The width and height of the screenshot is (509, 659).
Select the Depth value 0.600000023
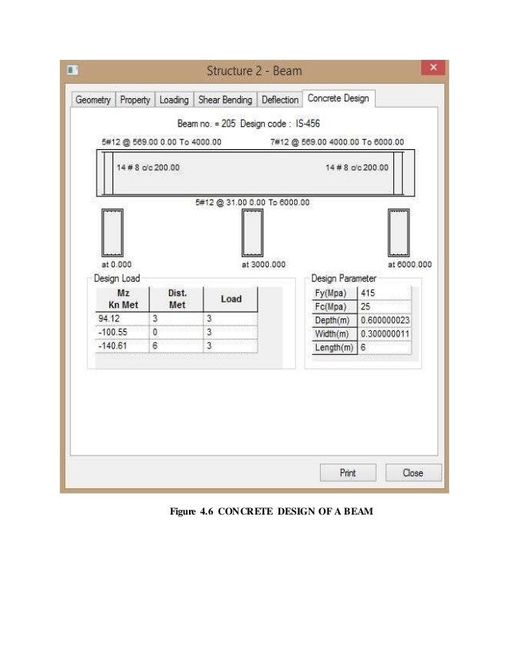(385, 320)
